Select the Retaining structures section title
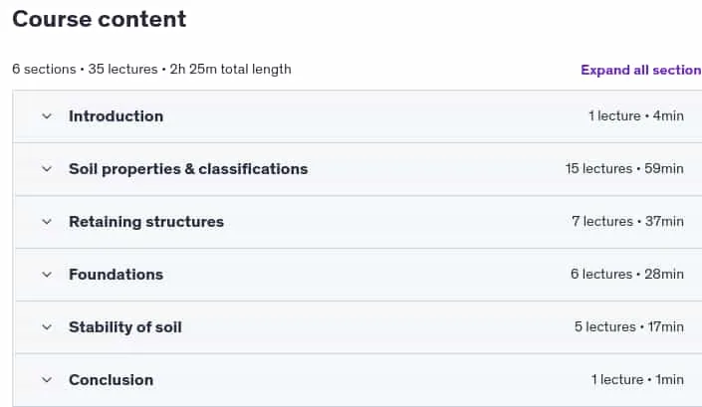The height and width of the screenshot is (407, 702). point(146,222)
